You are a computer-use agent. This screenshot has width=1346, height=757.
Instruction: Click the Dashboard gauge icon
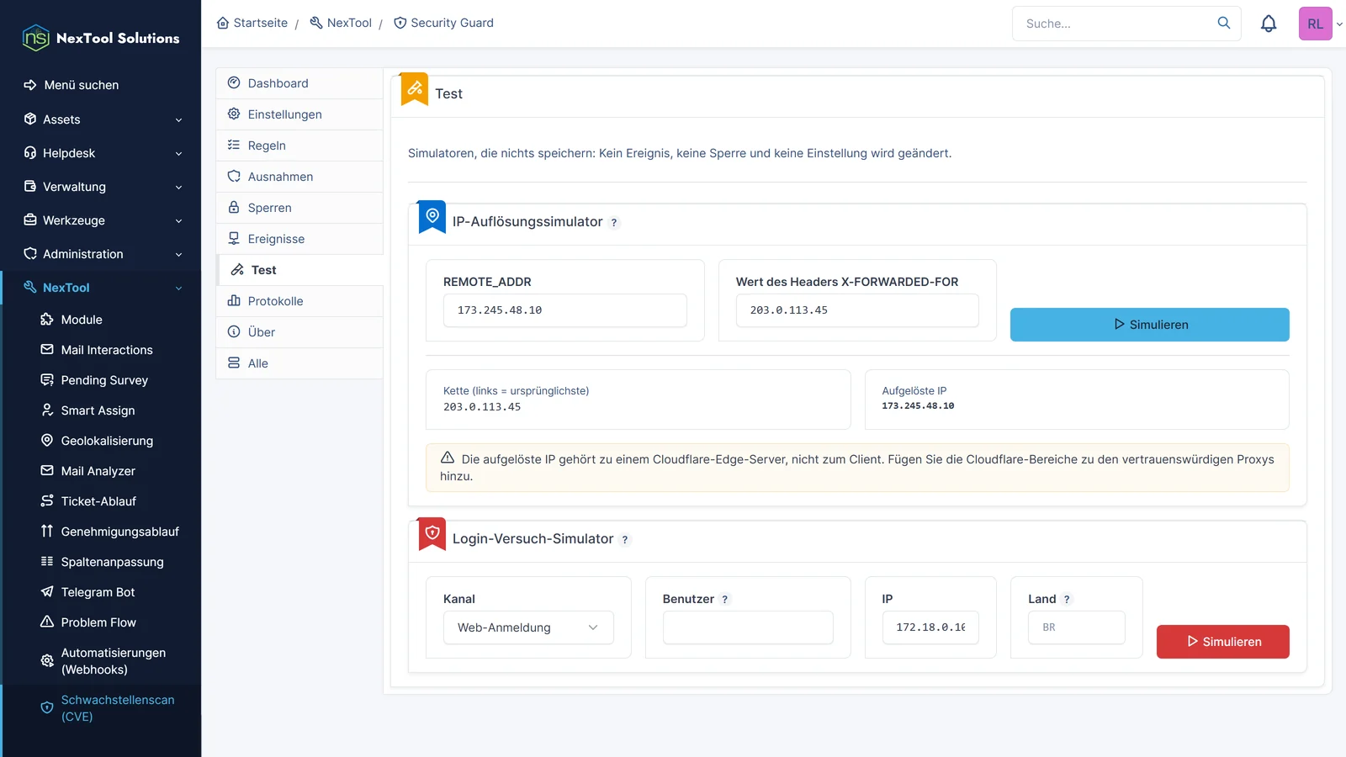point(234,82)
